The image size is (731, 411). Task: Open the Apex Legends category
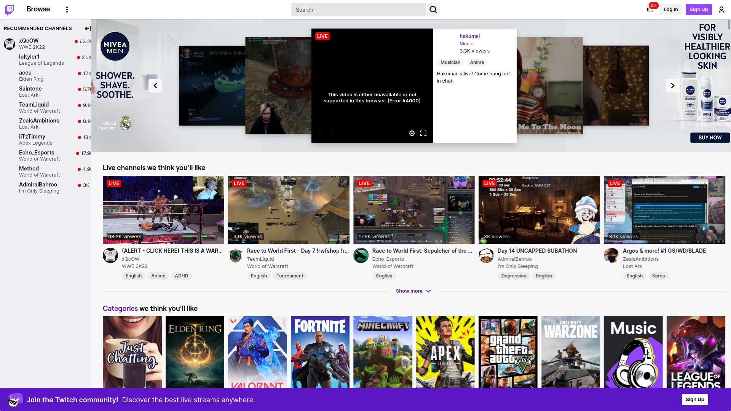tap(445, 352)
